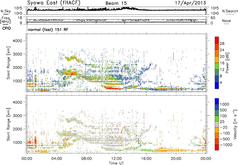Click the '12' label on the Power scale
Image resolution: width=238 pixels, height=165 pixels.
222,70
